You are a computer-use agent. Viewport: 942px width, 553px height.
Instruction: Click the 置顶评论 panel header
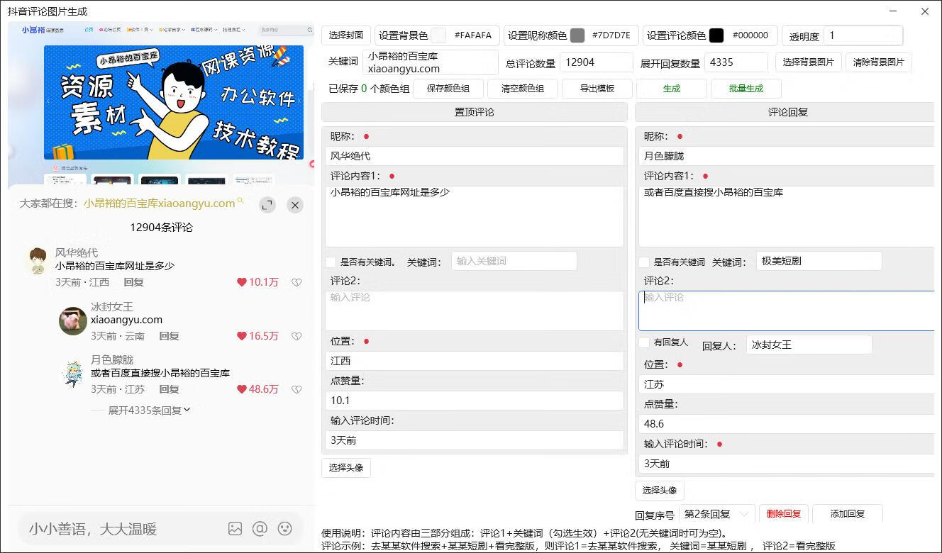pyautogui.click(x=475, y=112)
